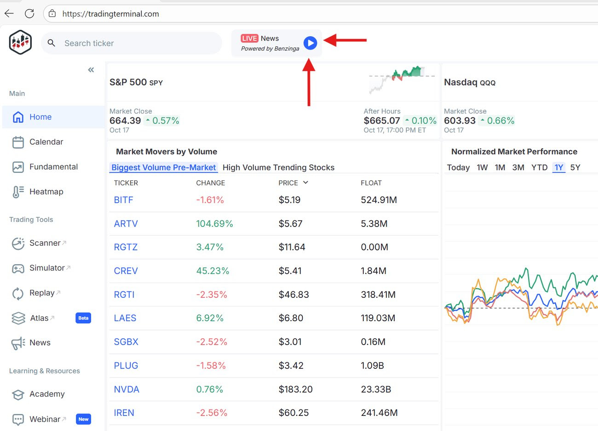Open the Calendar page icon
The image size is (598, 431).
[x=18, y=142]
